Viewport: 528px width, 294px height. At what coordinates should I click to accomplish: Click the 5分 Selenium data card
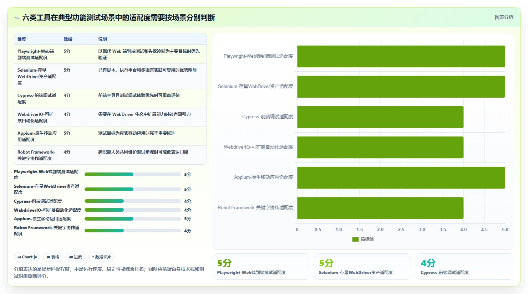click(363, 267)
